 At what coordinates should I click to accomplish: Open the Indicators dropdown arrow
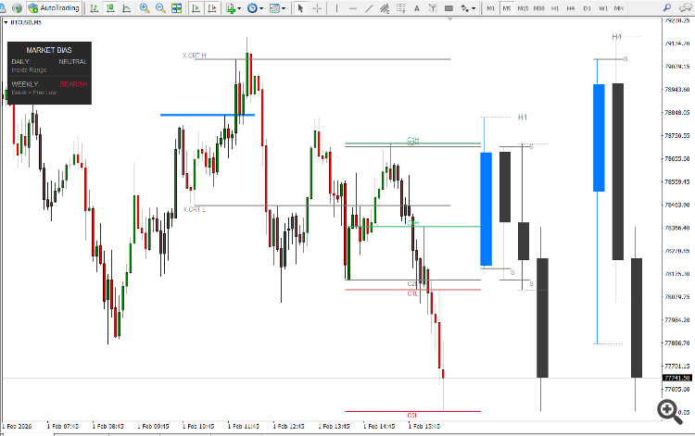(x=239, y=8)
